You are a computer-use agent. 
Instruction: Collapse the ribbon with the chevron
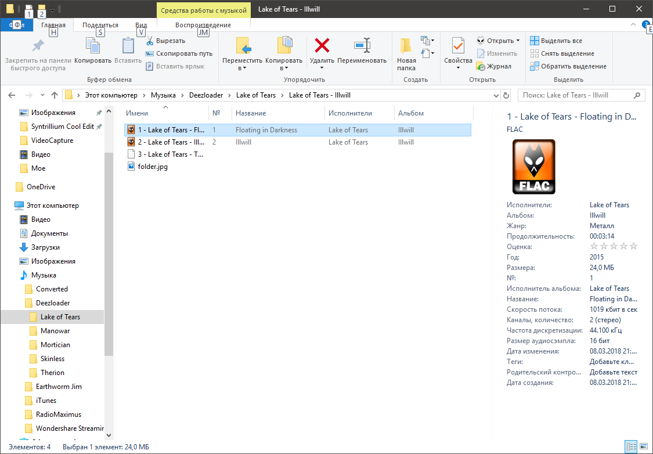point(633,24)
